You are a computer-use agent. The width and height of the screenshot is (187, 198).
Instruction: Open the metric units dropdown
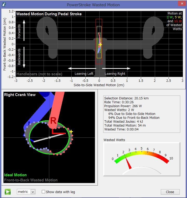pyautogui.click(x=26, y=192)
